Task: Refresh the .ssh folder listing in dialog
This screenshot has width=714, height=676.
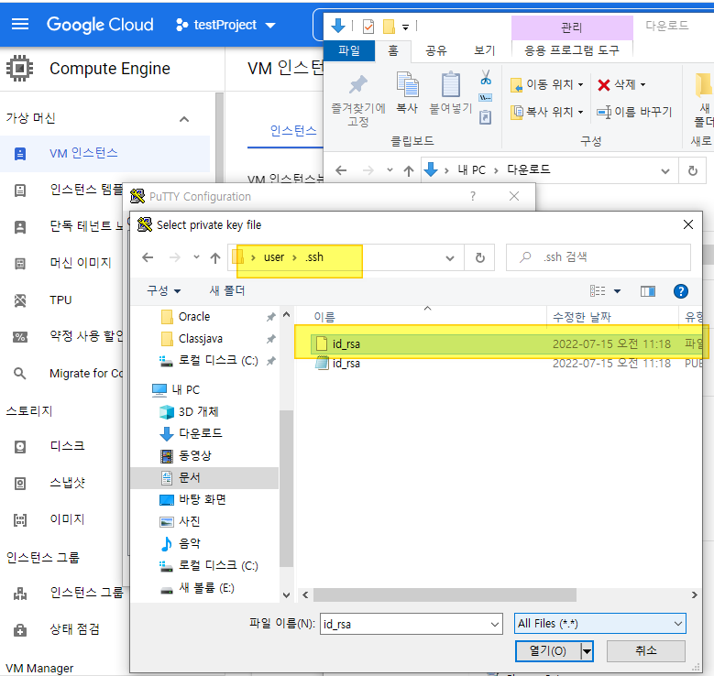Action: click(480, 258)
